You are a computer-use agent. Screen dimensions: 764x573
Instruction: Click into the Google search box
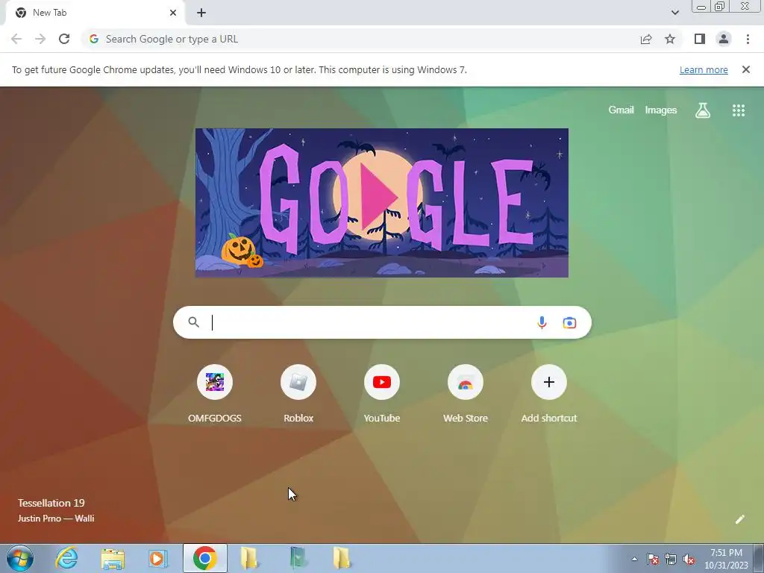[x=382, y=322]
